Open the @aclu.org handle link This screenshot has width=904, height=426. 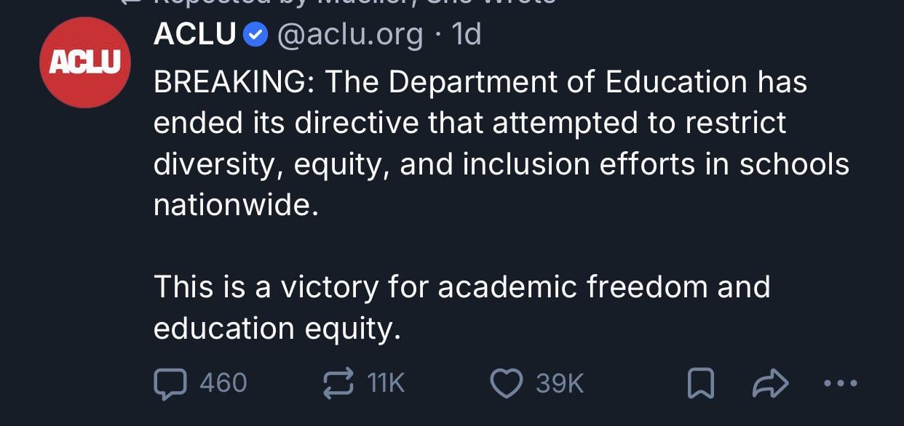point(350,34)
